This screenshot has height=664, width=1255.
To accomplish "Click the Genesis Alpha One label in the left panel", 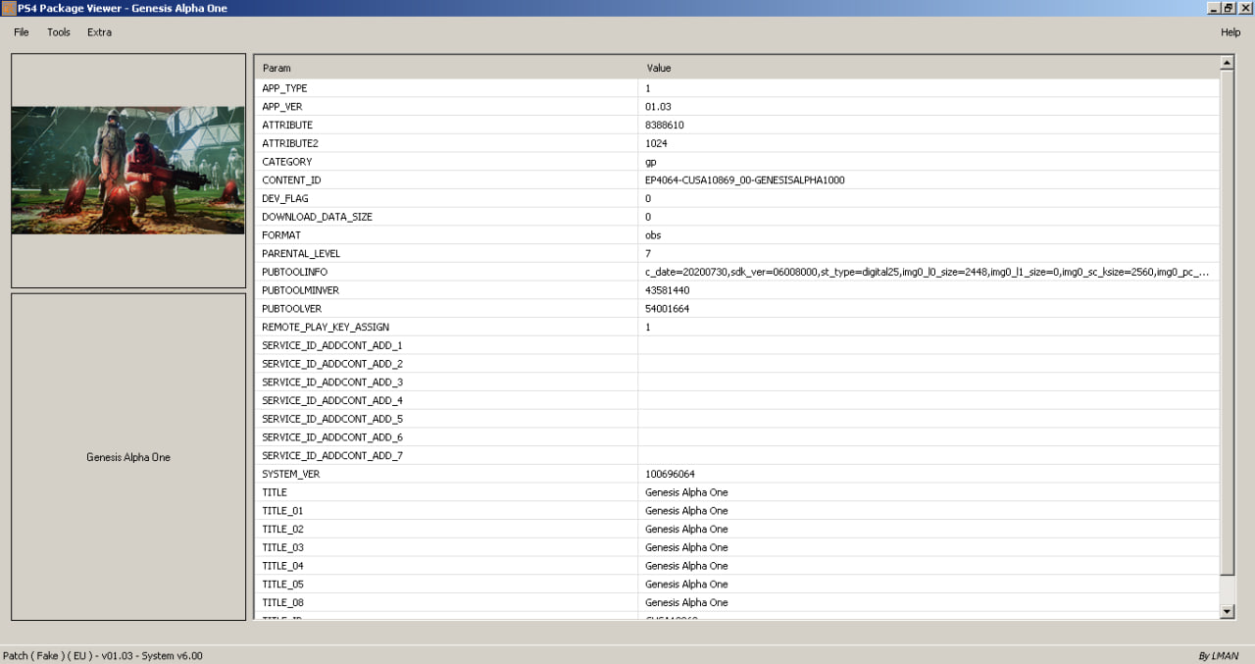I will [128, 457].
